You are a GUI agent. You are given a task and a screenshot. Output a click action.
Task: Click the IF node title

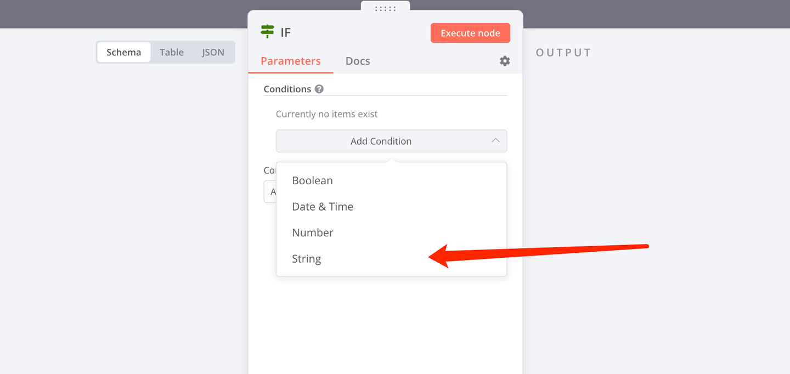286,32
